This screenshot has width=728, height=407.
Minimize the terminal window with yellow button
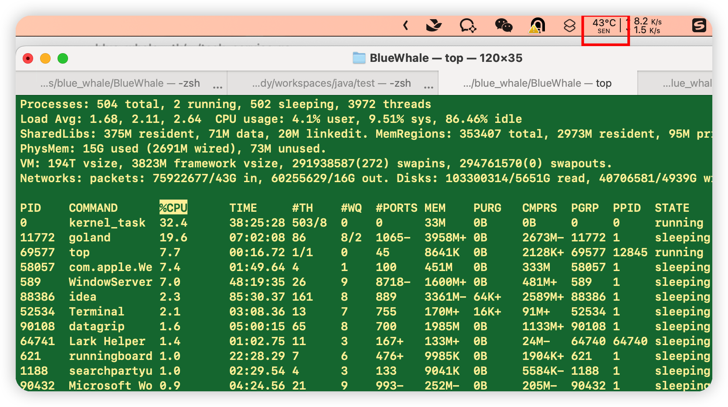pos(45,58)
